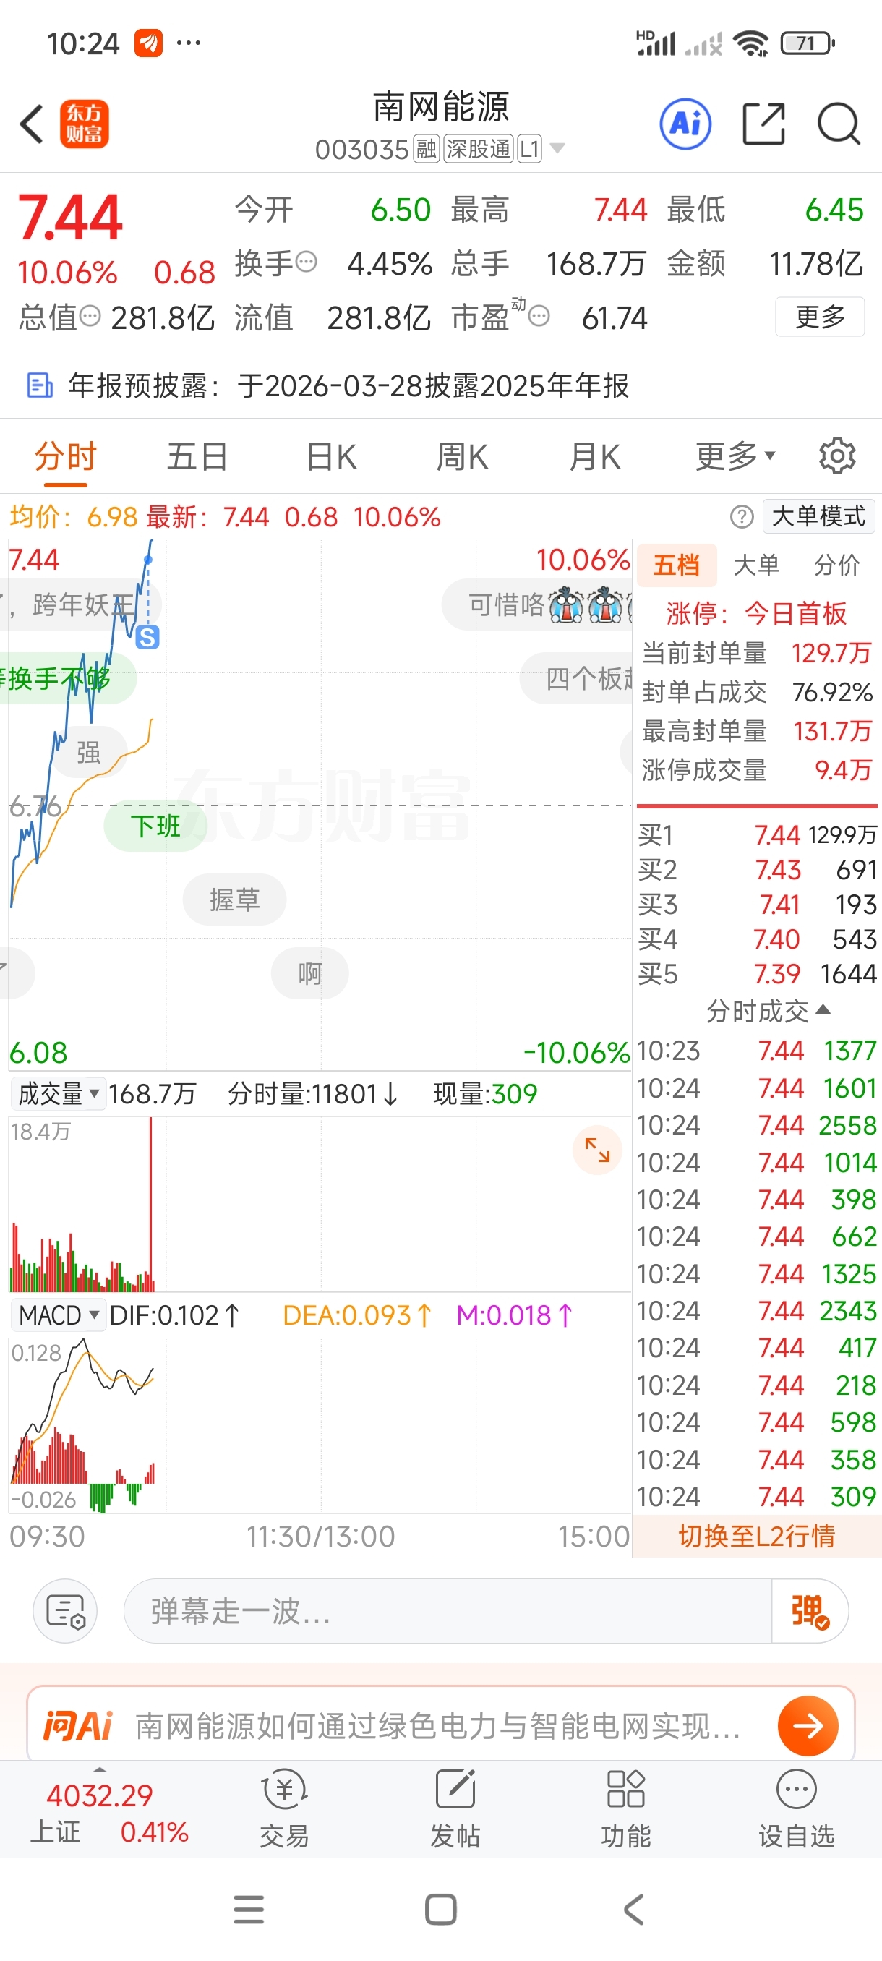
Task: Tap the S sell marker on chart
Action: [x=147, y=637]
